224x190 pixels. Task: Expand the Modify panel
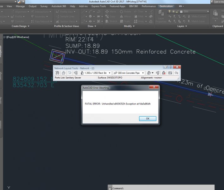pos(129,26)
